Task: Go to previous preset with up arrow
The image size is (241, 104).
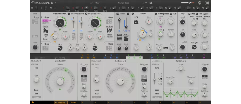Action: click(x=143, y=3)
